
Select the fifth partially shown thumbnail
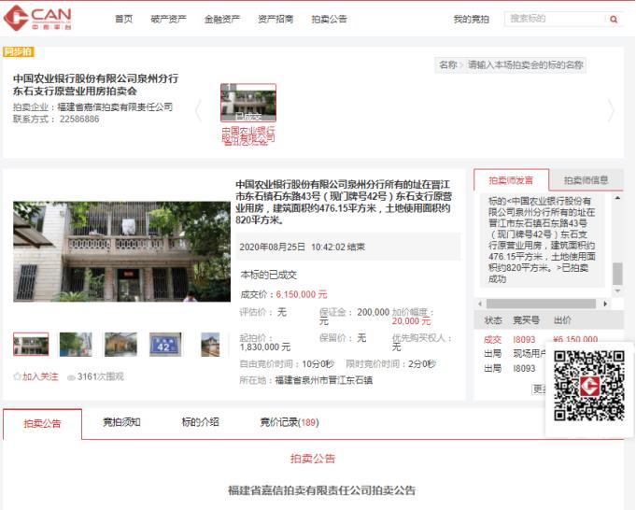pyautogui.click(x=210, y=344)
